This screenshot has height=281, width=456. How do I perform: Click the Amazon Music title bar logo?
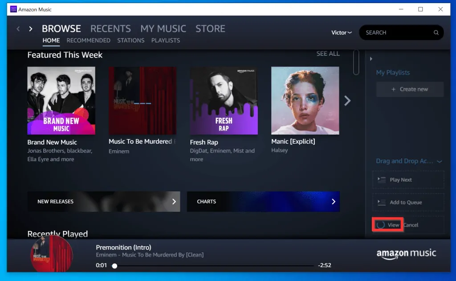click(x=13, y=9)
